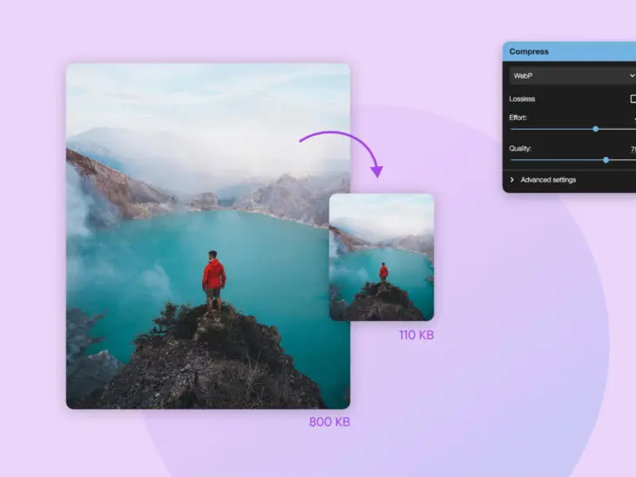Click the Effort value at the row's right
Screen dimensions: 636x477
click(x=633, y=118)
